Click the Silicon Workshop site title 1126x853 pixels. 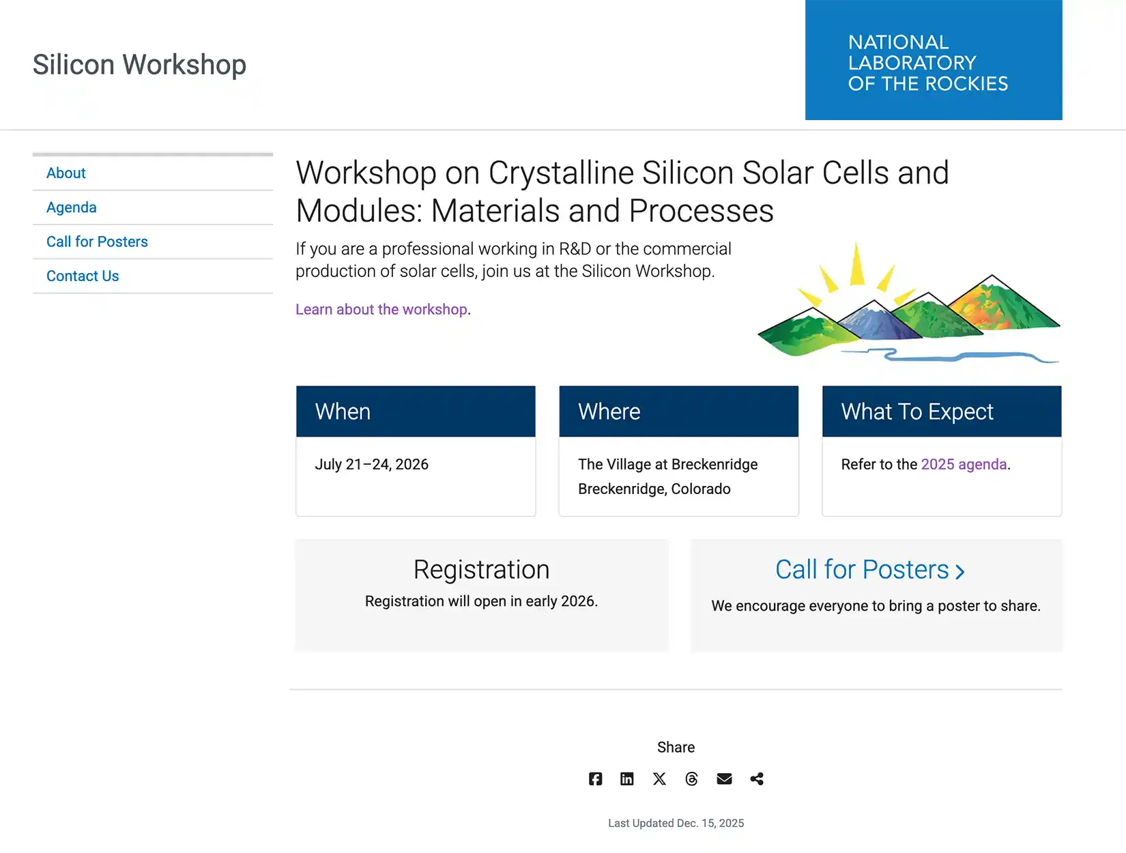coord(139,64)
